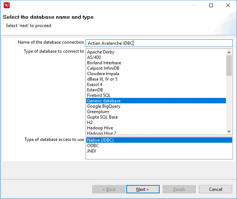This screenshot has width=237, height=199.
Task: Click the database type list scrollbar thumb
Action: coord(229,65)
